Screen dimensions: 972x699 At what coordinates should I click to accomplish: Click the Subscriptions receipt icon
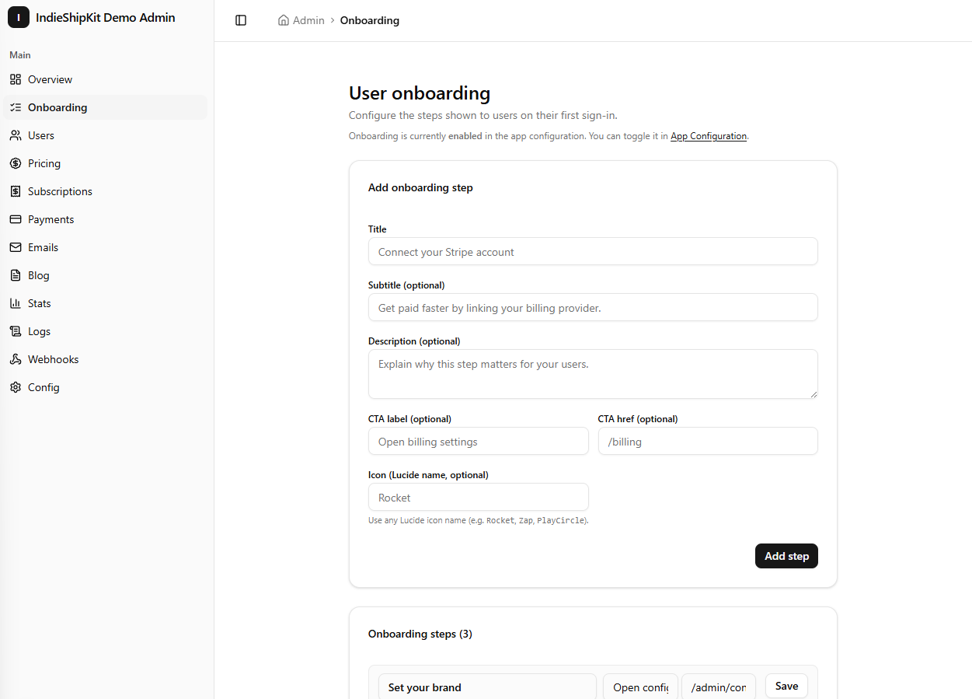point(16,191)
